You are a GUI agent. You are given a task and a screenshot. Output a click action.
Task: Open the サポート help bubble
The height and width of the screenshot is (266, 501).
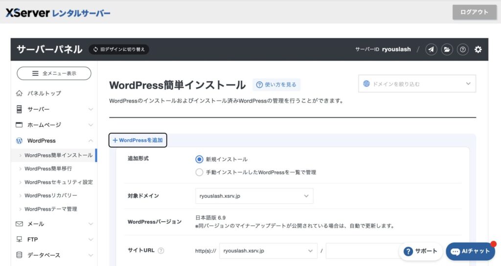point(421,251)
